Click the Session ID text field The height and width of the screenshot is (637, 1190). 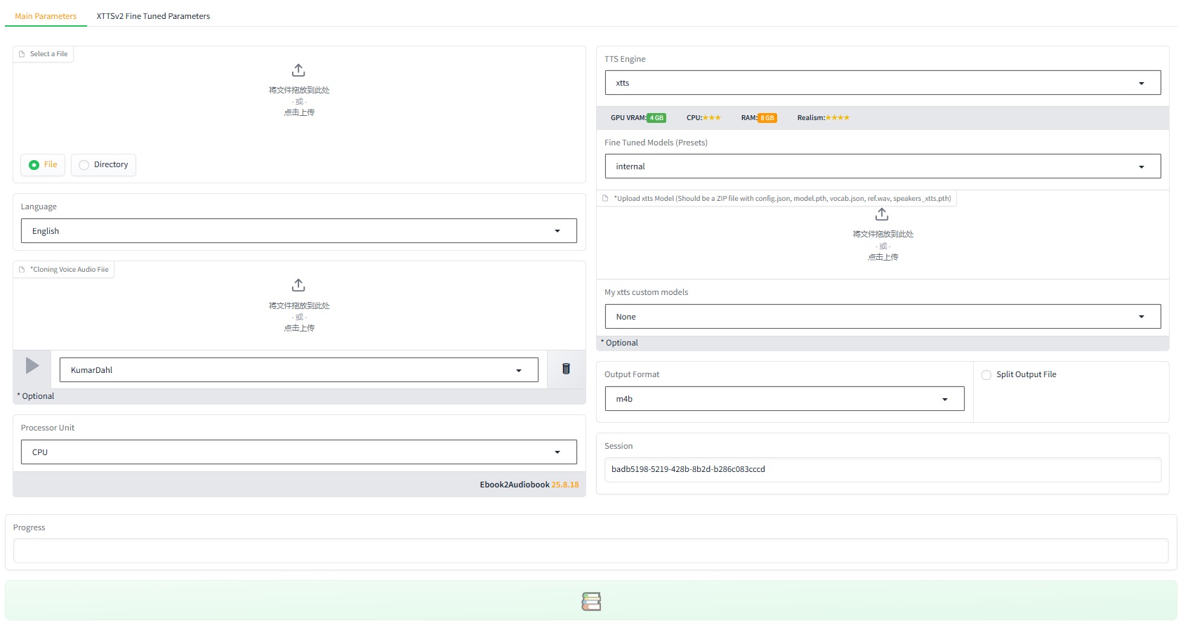882,470
